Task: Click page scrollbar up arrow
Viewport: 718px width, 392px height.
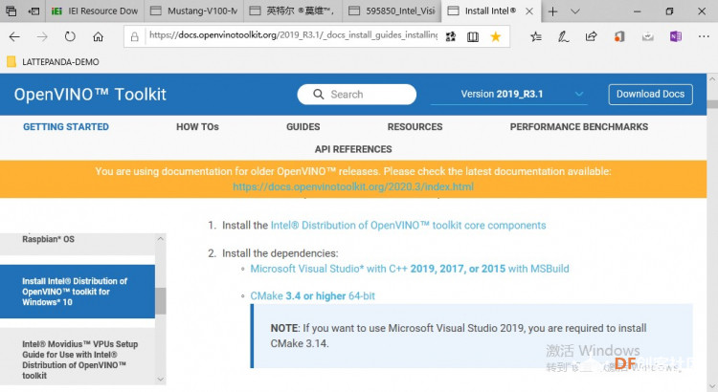Action: pos(712,79)
